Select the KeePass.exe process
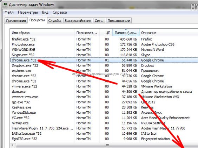This screenshot has width=198, height=148. tap(104, 107)
